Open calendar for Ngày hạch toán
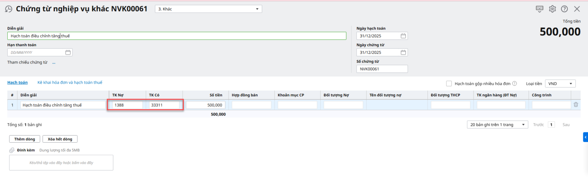 403,36
